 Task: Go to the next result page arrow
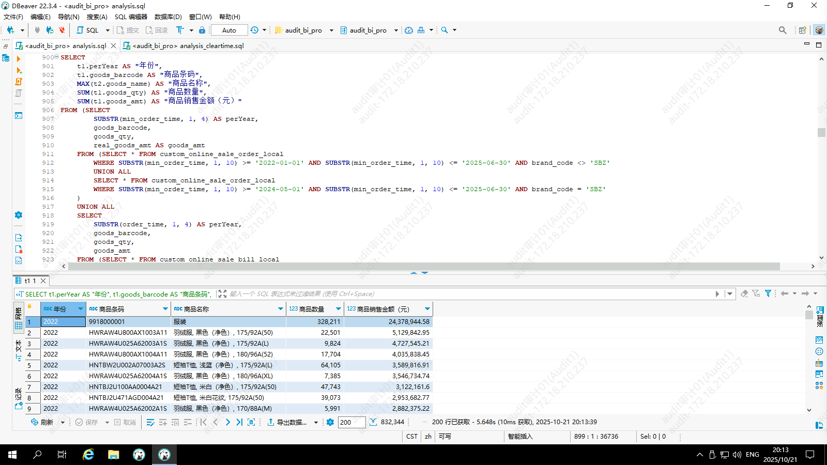[227, 422]
